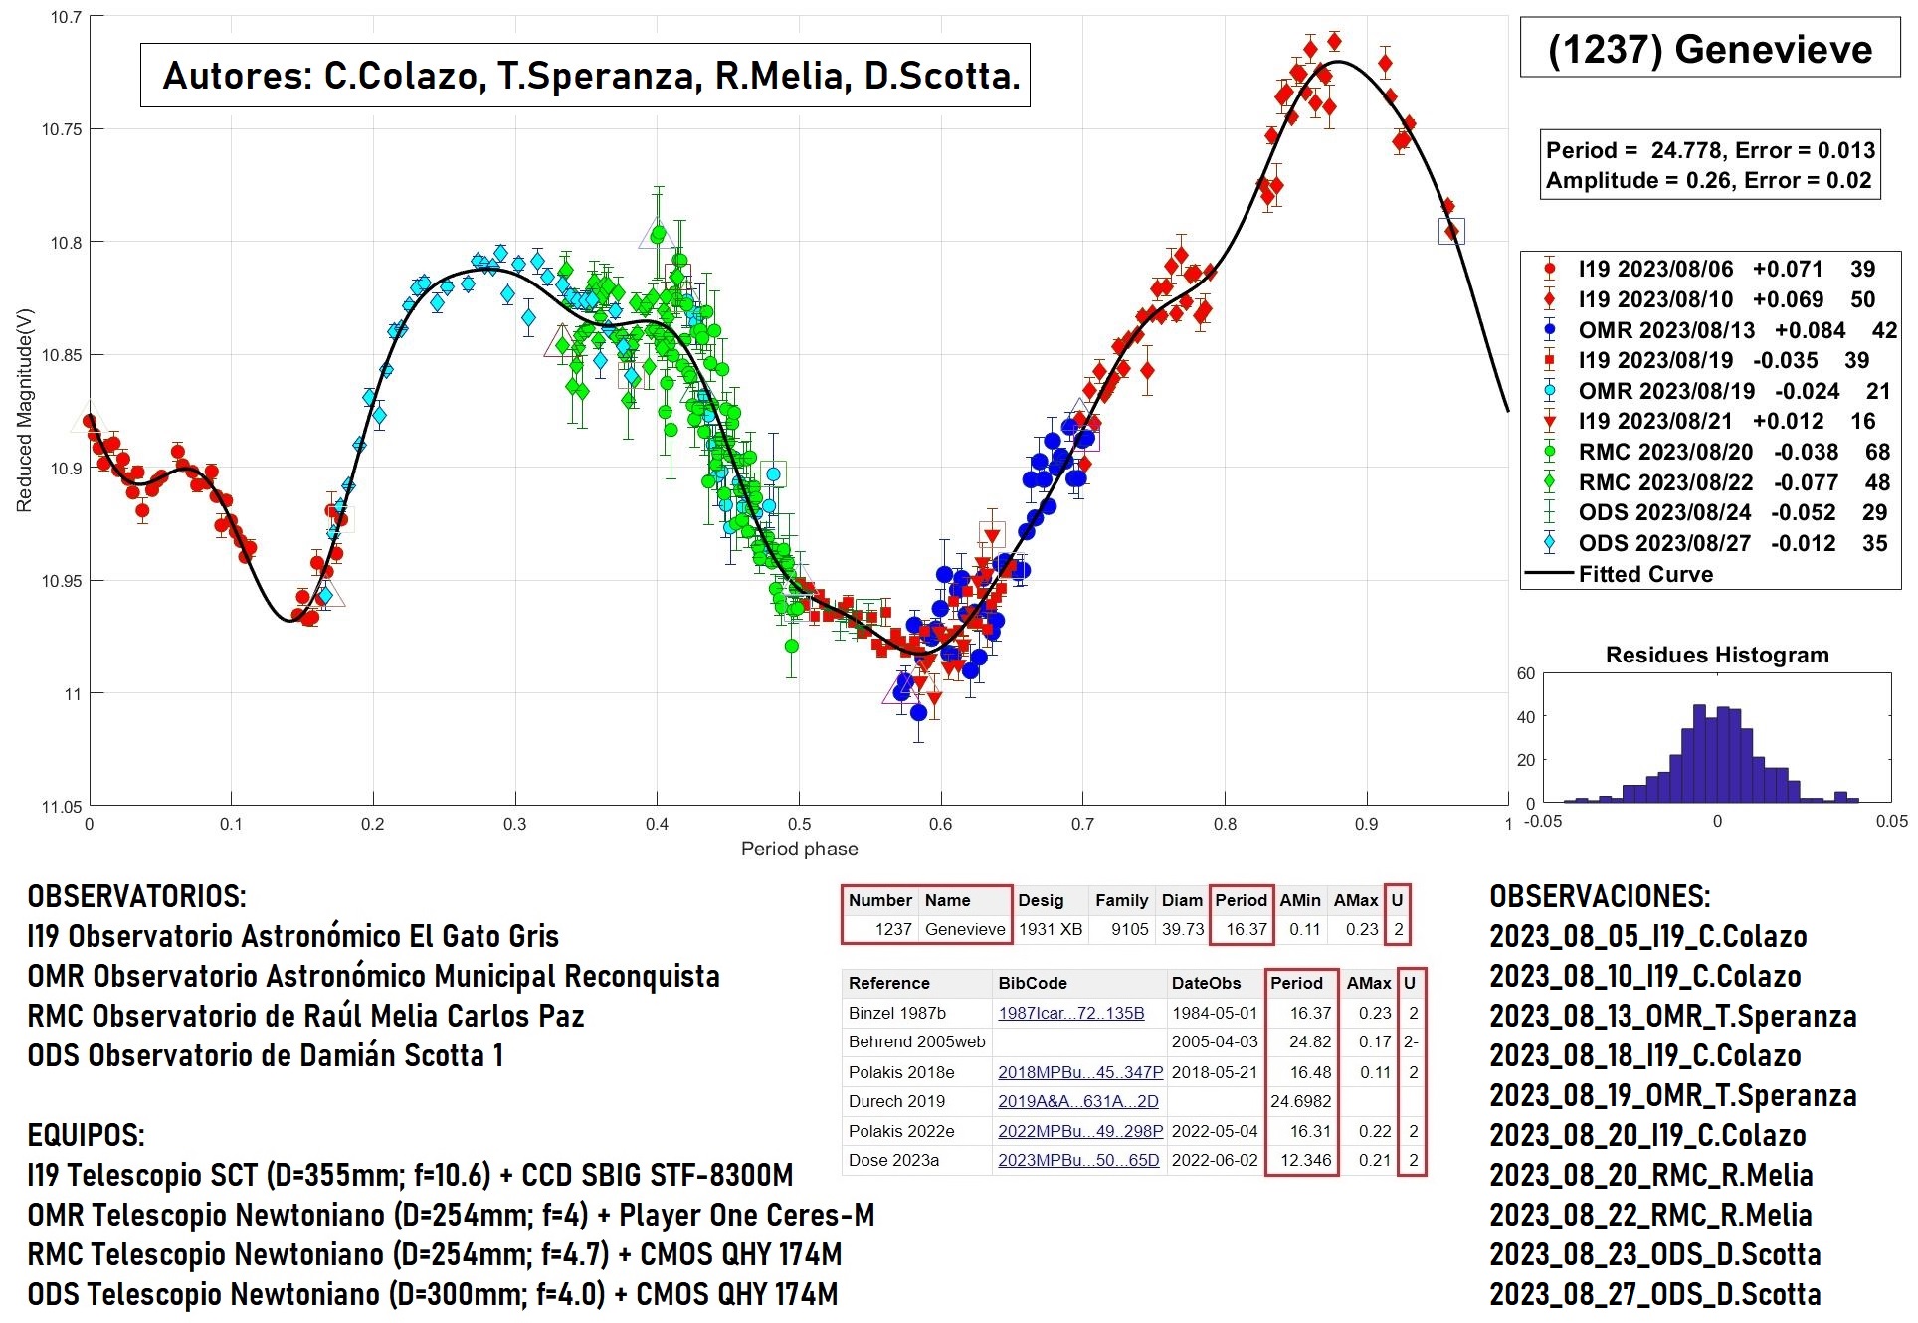This screenshot has height=1323, width=1918.
Task: Click the Behrend 2005web reference cell
Action: coord(916,1041)
